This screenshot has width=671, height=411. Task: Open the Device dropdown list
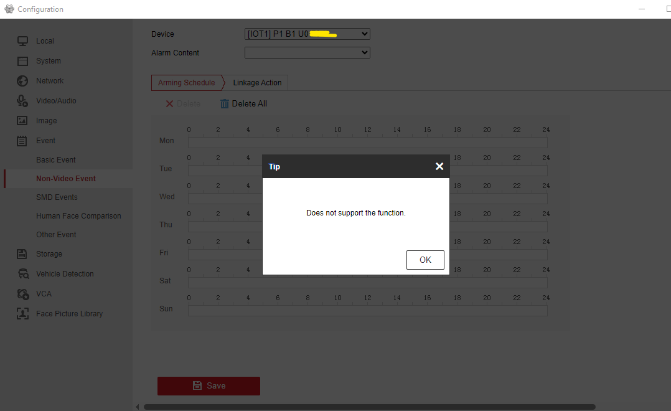point(307,34)
